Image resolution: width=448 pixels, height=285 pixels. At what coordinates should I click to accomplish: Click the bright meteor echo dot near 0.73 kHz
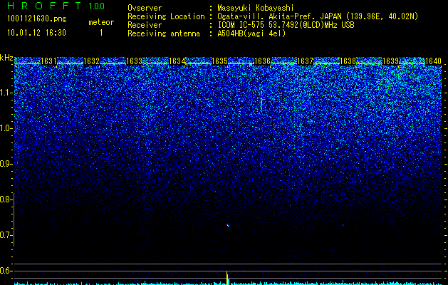[228, 225]
